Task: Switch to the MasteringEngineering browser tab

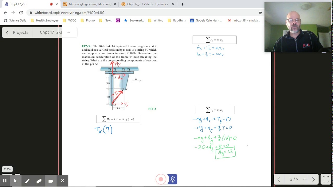Action: click(x=90, y=4)
